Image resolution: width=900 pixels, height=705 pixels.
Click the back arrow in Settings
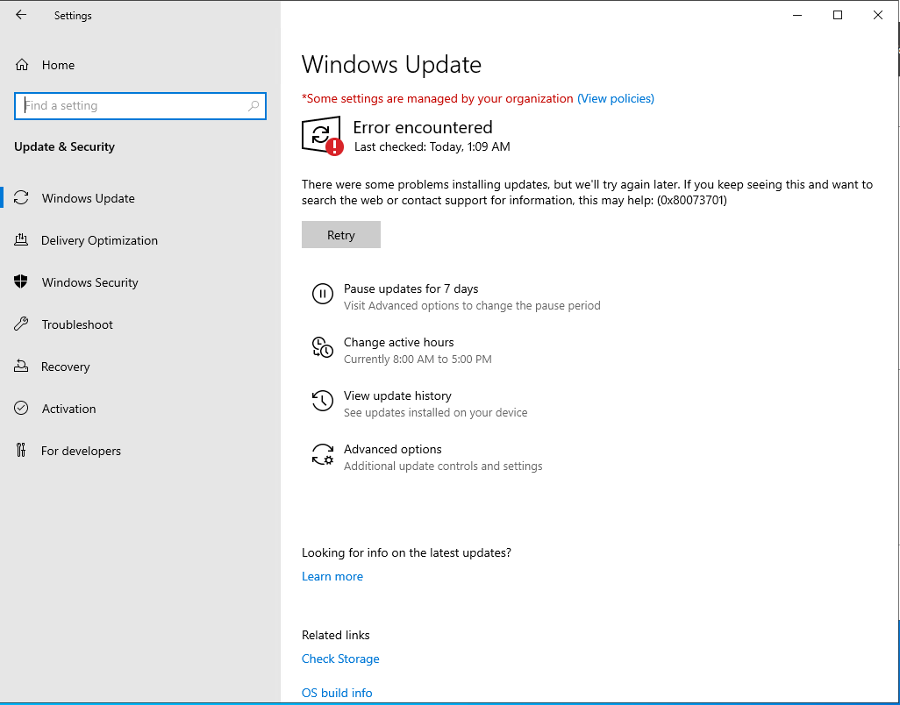click(21, 15)
